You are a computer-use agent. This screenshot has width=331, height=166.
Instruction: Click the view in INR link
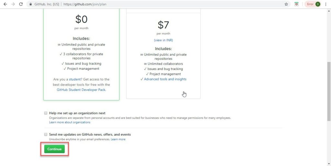(x=163, y=40)
